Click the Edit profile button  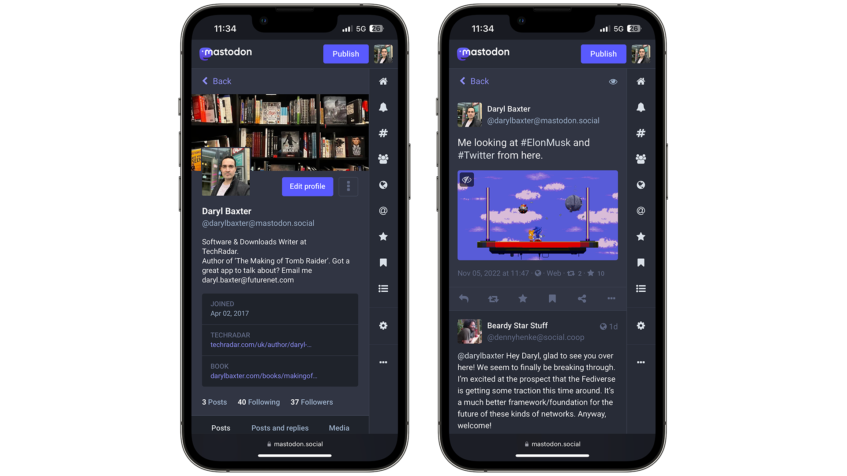[x=307, y=186]
